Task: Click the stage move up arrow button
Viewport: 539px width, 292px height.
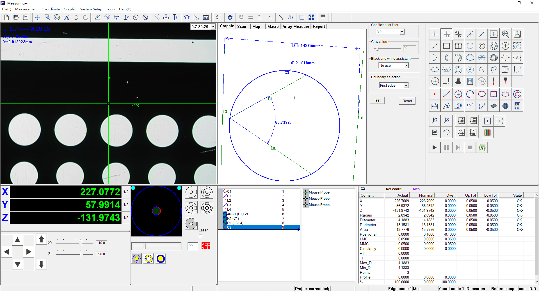Action: [x=17, y=240]
